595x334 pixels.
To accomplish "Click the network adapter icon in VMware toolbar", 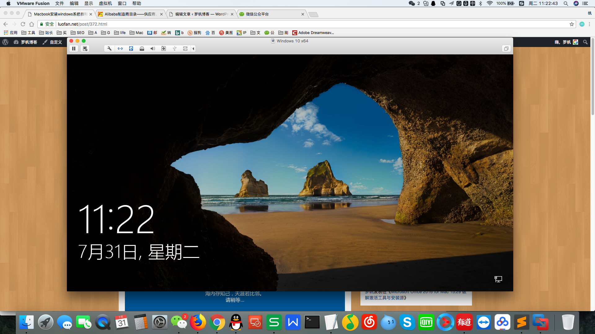I will (120, 49).
